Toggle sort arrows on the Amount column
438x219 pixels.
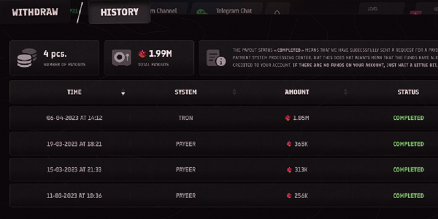tap(347, 92)
